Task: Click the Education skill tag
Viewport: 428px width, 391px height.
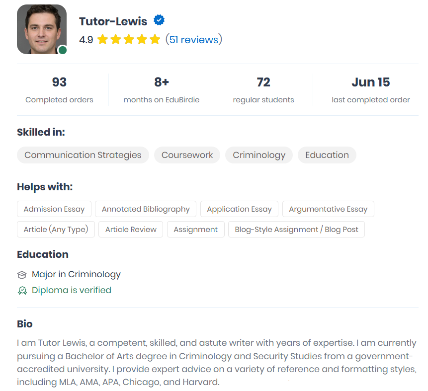Action: [x=327, y=155]
